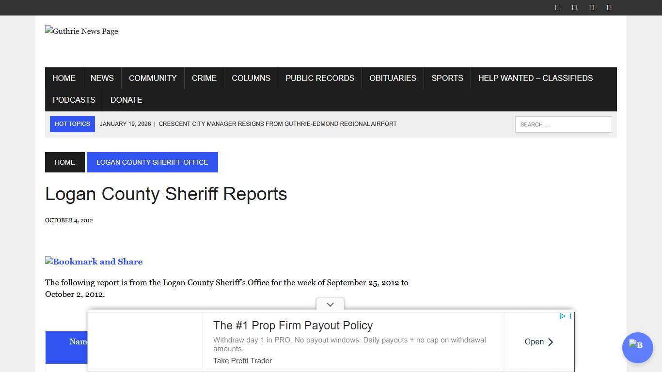
Task: Open the Crescent City Manager resigns headline
Action: (x=277, y=124)
